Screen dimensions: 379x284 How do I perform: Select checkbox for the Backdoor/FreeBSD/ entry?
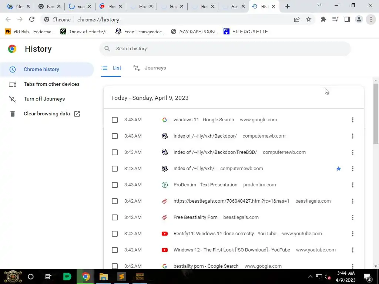(x=115, y=152)
